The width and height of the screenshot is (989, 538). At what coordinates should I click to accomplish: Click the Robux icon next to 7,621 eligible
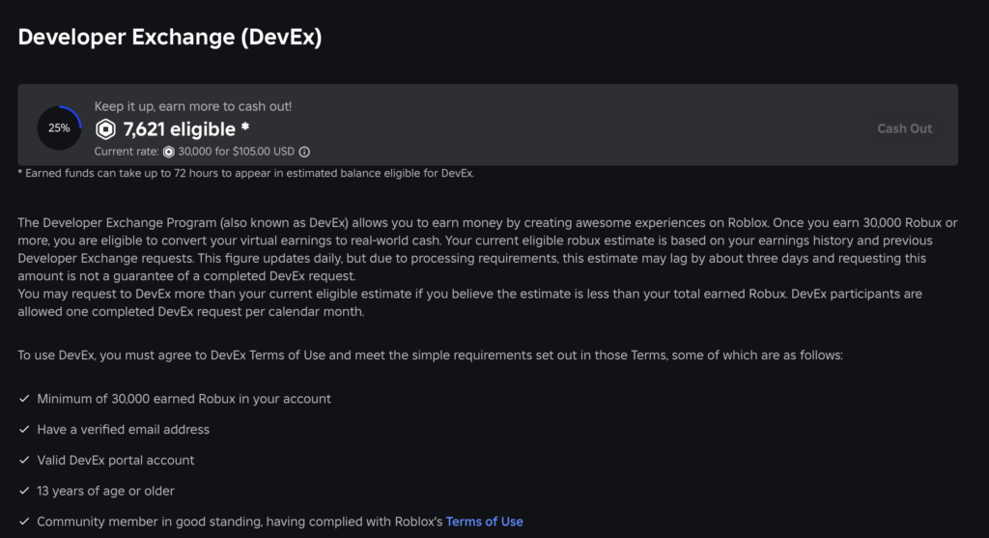pyautogui.click(x=105, y=129)
